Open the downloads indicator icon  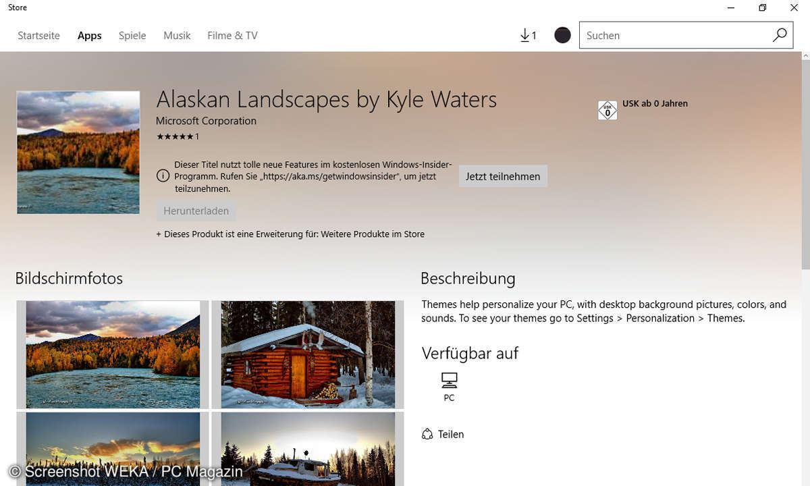point(528,36)
